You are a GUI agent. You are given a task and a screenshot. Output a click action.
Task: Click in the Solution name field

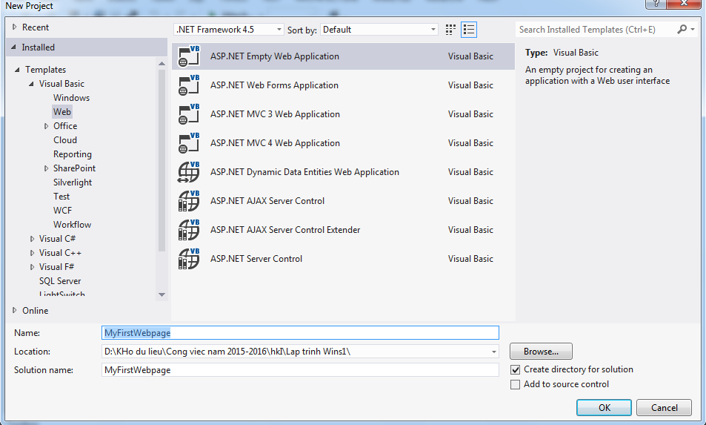[x=300, y=370]
